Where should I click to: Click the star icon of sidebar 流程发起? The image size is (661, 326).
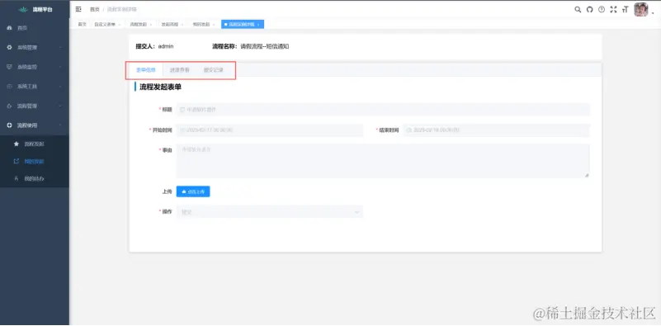pyautogui.click(x=17, y=144)
